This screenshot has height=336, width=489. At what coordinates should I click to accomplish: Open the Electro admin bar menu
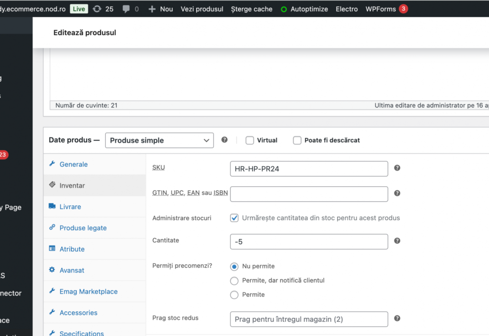tap(347, 9)
